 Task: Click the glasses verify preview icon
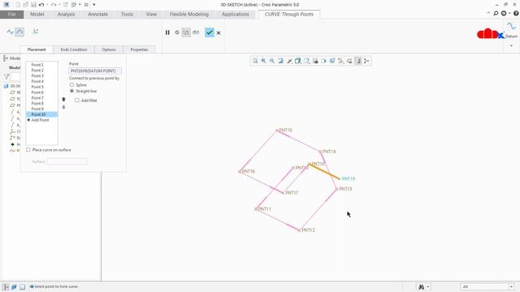click(x=196, y=32)
